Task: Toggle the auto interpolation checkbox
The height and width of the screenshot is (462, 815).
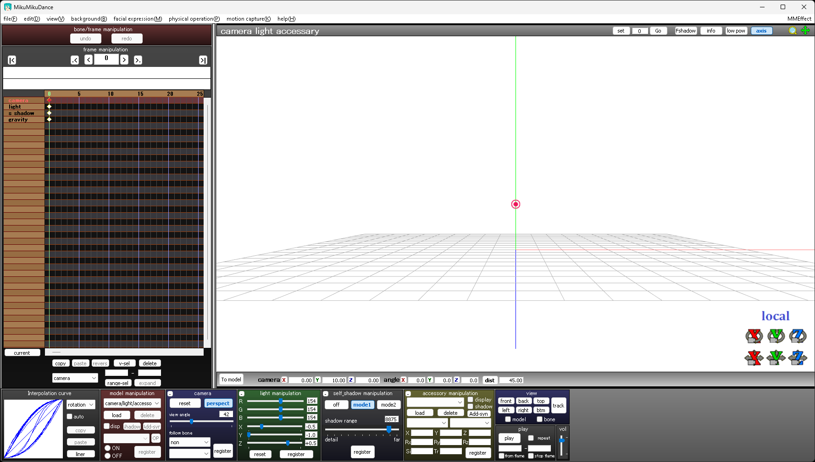Action: pyautogui.click(x=70, y=417)
